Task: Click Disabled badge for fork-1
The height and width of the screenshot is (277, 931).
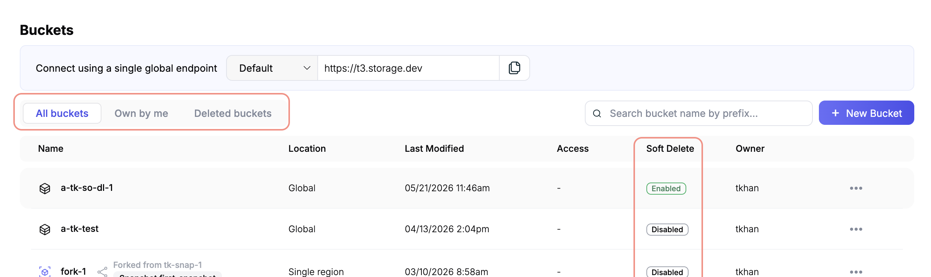Action: tap(667, 272)
